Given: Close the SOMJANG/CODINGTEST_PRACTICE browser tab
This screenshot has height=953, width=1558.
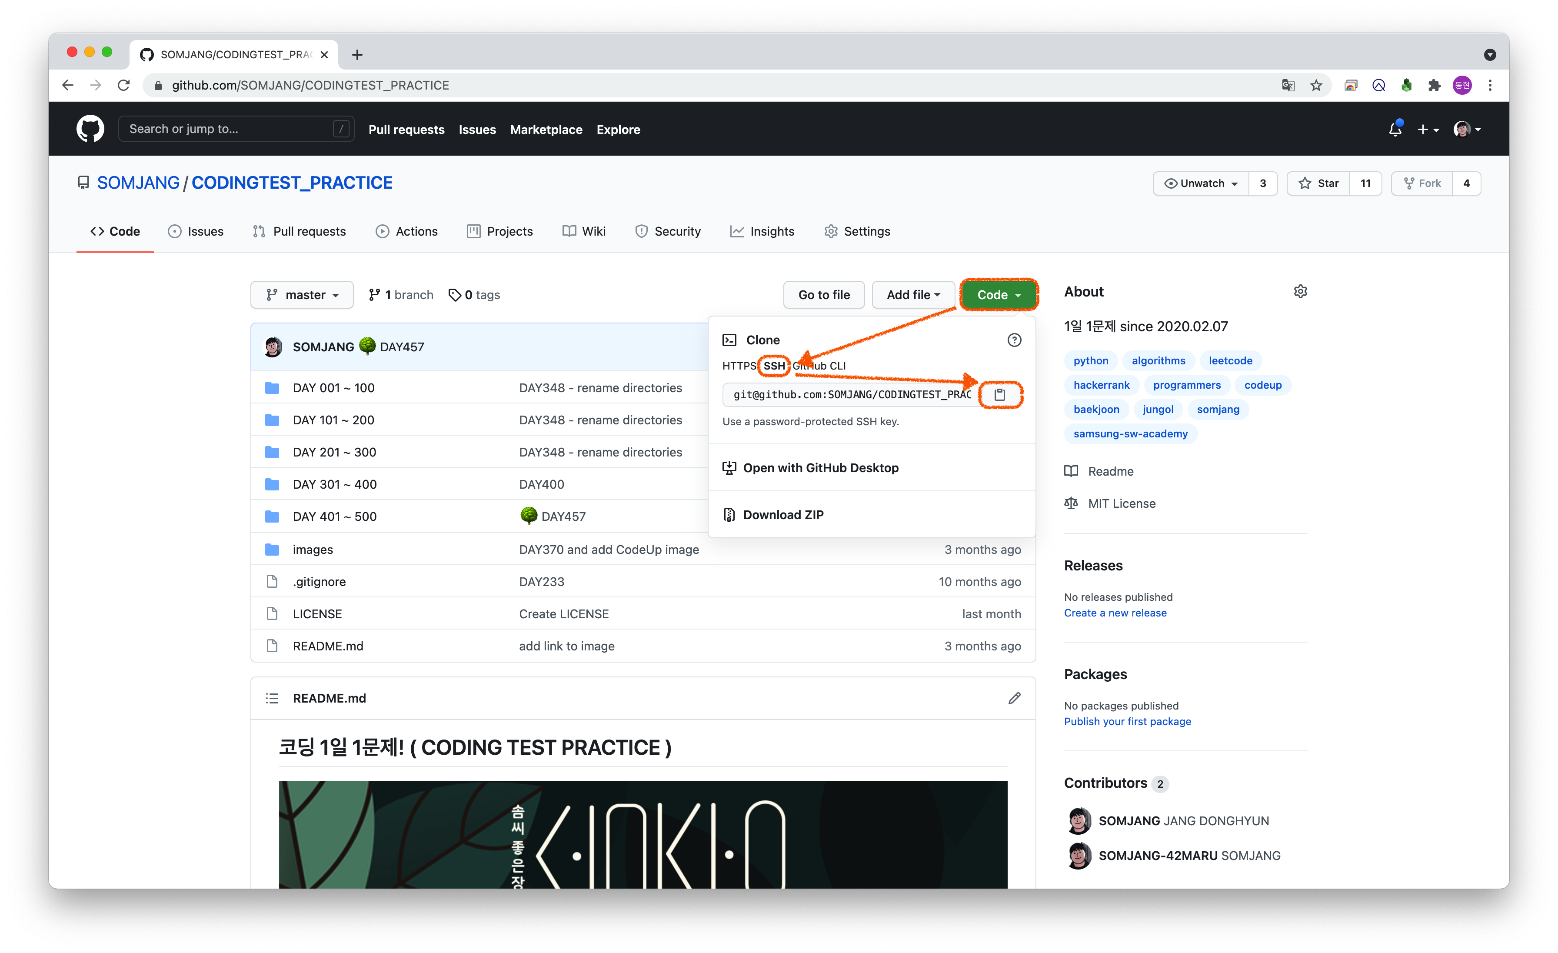Looking at the screenshot, I should pos(324,55).
